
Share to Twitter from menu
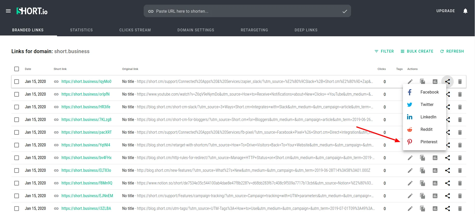point(424,105)
